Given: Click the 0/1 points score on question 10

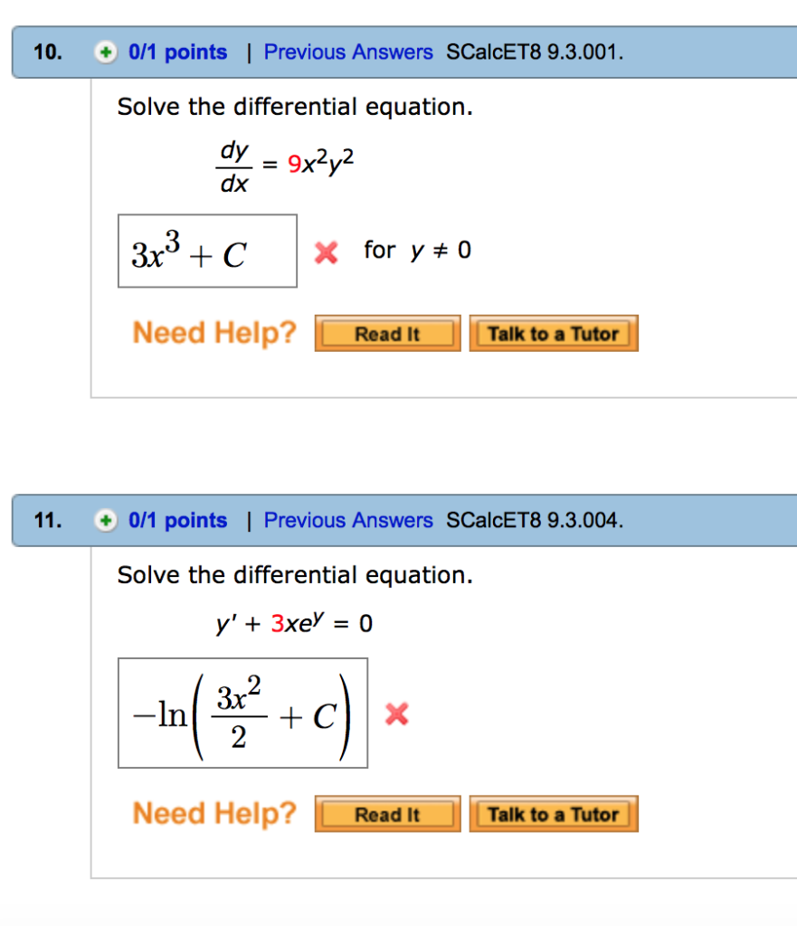Looking at the screenshot, I should tap(178, 52).
